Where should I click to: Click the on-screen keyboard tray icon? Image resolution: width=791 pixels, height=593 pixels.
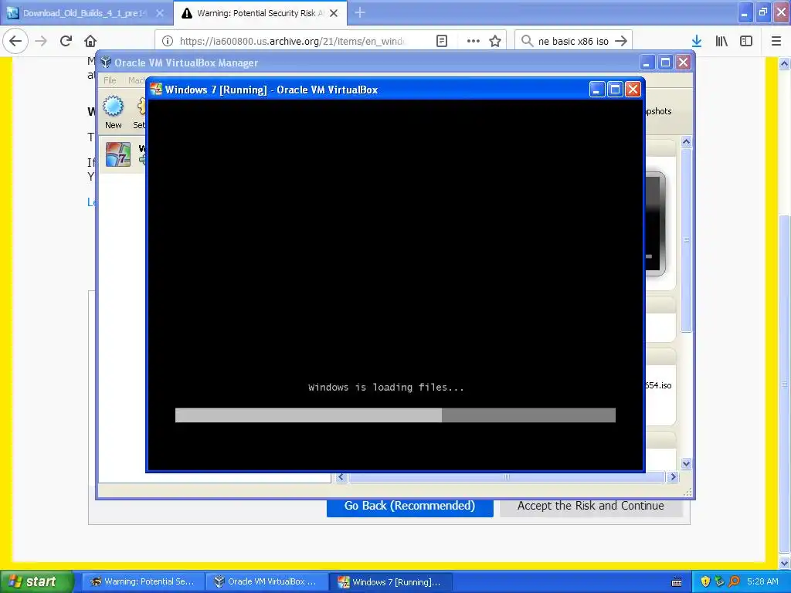click(677, 582)
